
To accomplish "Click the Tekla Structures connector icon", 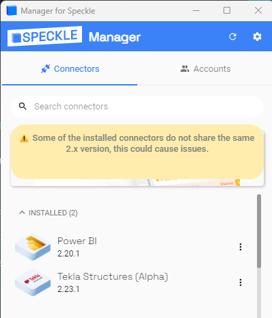I will pyautogui.click(x=33, y=282).
